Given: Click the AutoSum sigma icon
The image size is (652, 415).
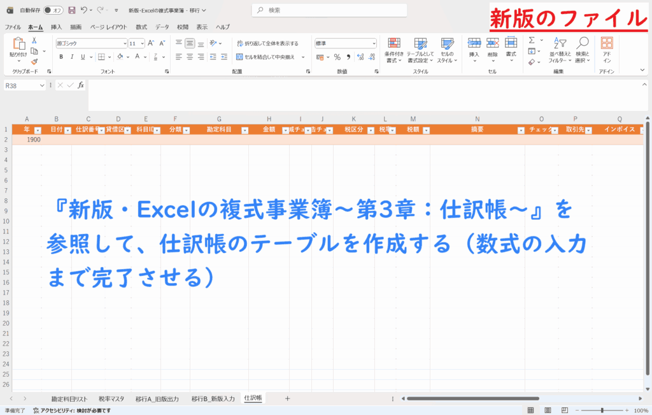Looking at the screenshot, I should pyautogui.click(x=532, y=40).
